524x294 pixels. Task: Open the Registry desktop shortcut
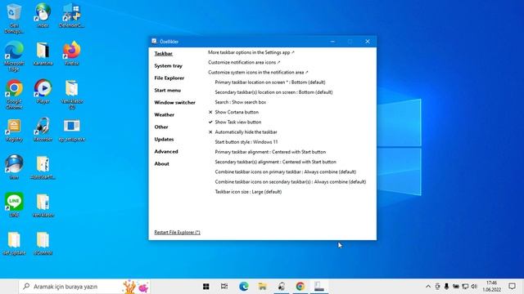14,130
